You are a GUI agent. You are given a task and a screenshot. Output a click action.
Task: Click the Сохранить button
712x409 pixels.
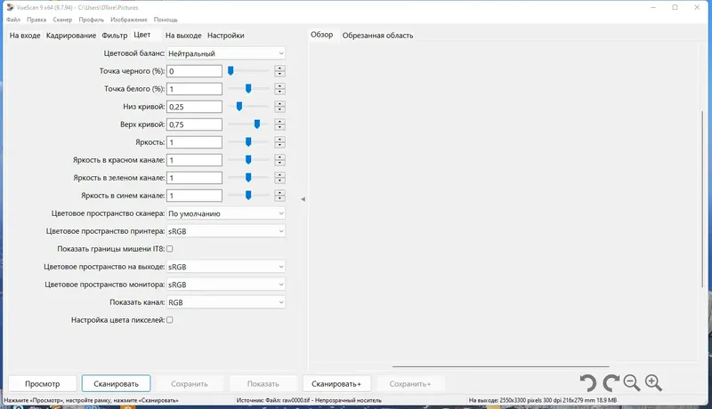pyautogui.click(x=190, y=383)
